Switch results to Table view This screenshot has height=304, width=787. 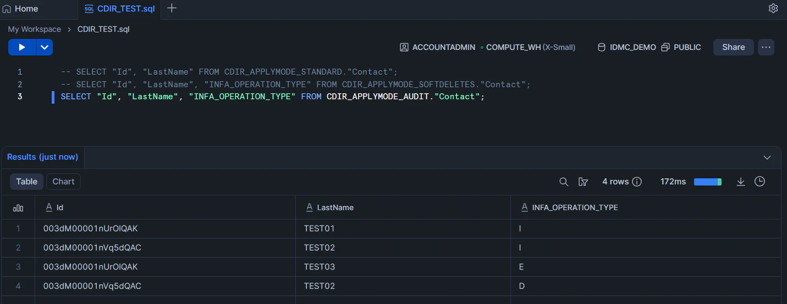pos(26,182)
